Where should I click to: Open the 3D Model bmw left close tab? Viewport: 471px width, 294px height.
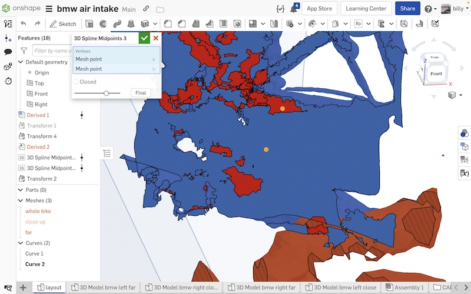341,288
